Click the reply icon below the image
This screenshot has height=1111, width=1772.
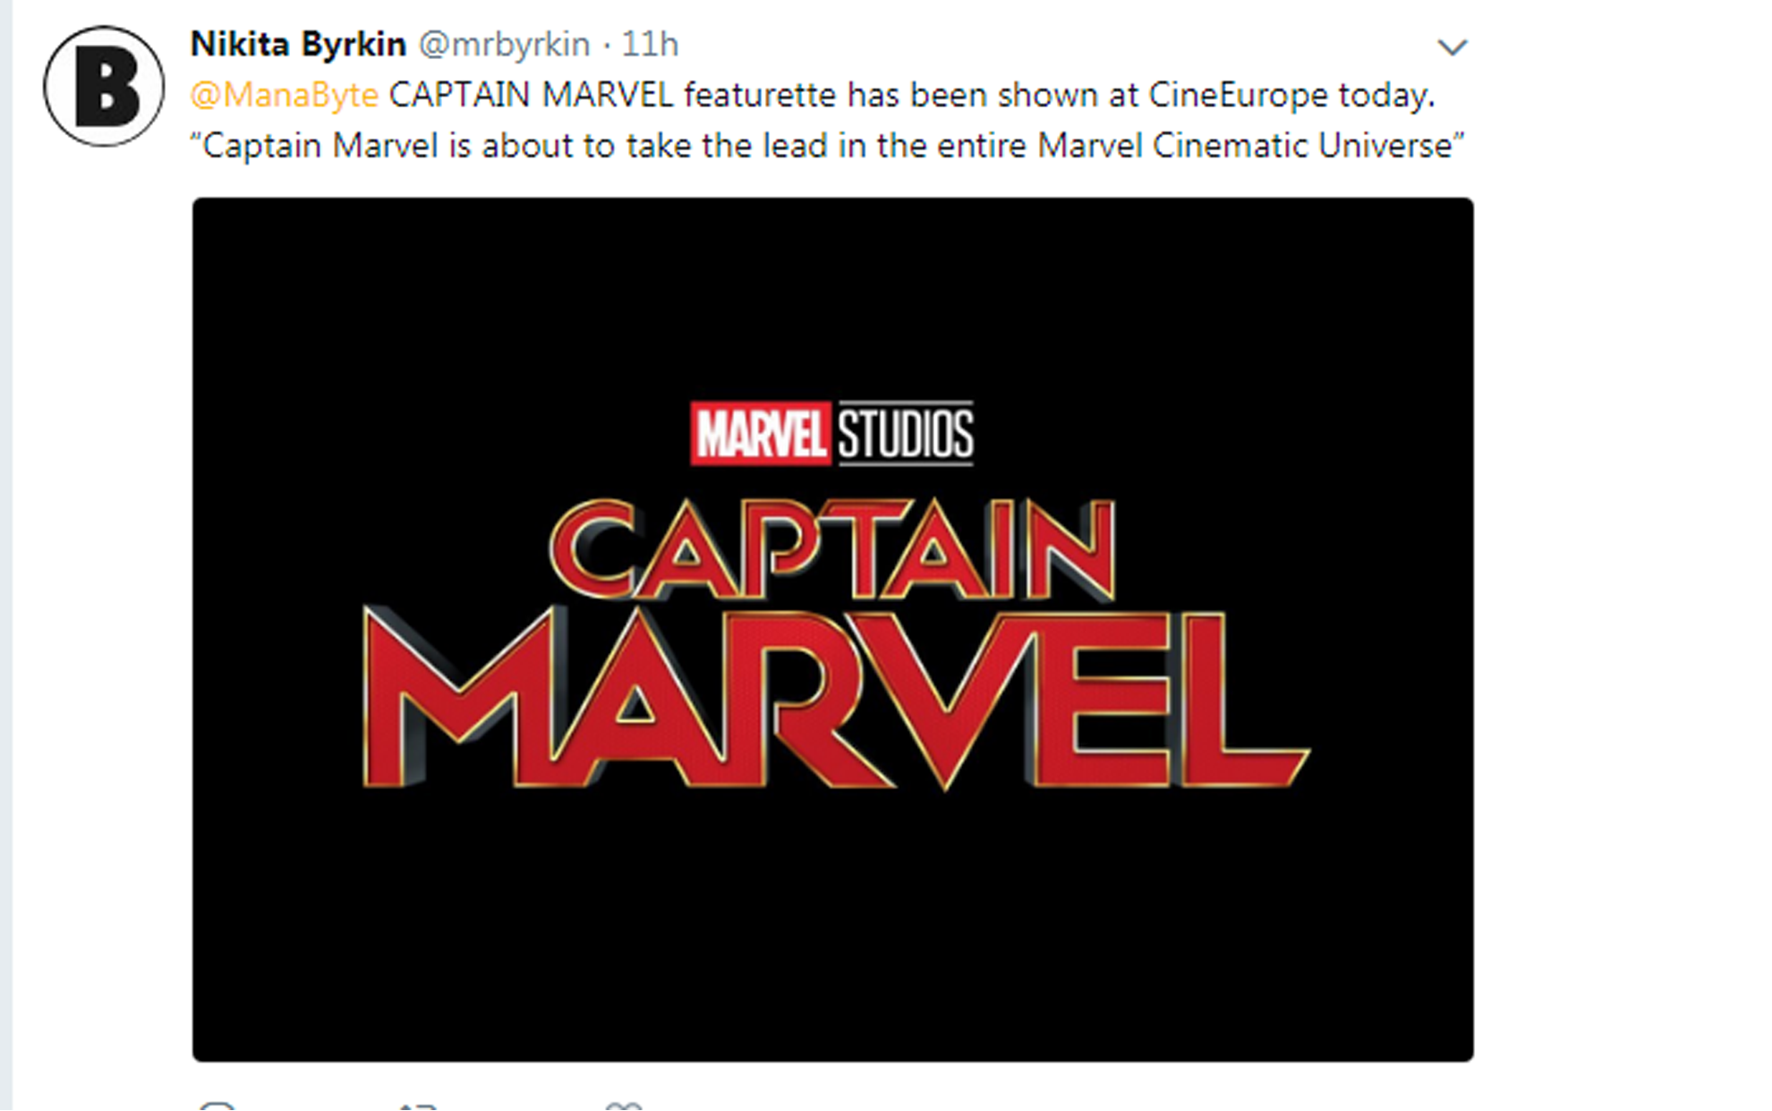click(x=217, y=1107)
